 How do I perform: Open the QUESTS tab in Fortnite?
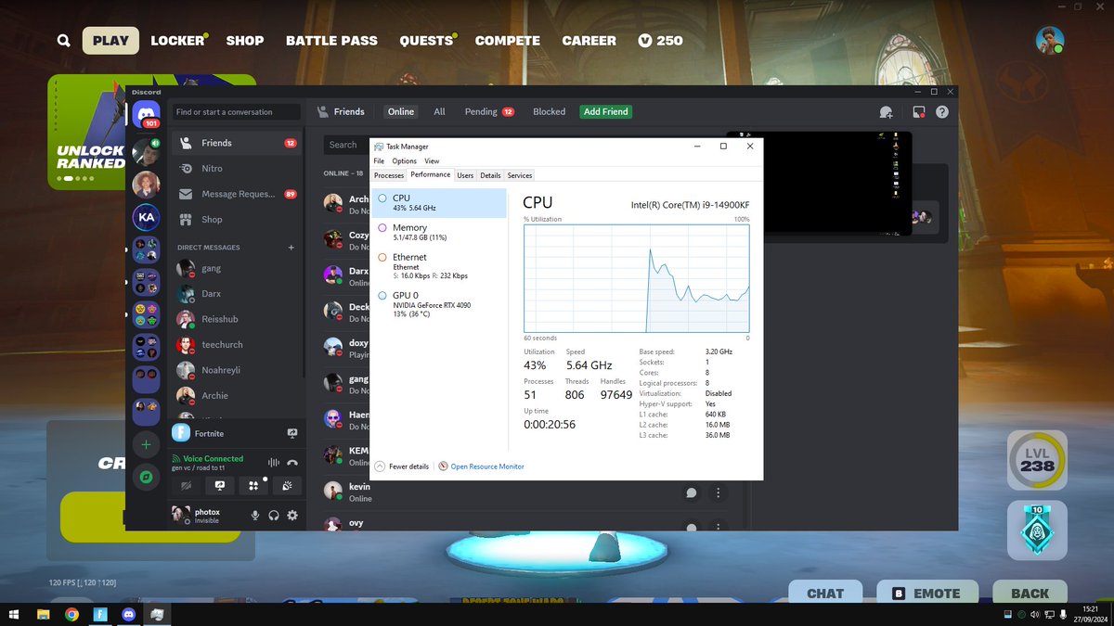point(426,41)
